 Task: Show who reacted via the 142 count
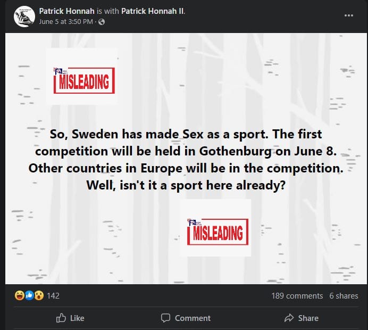pos(53,295)
